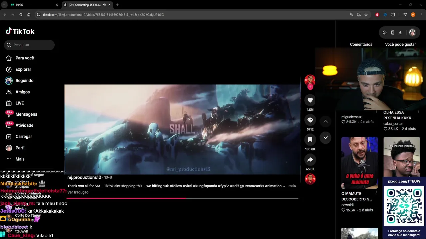This screenshot has width=426, height=239.
Task: Click the install app icon in address bar
Action: [359, 15]
